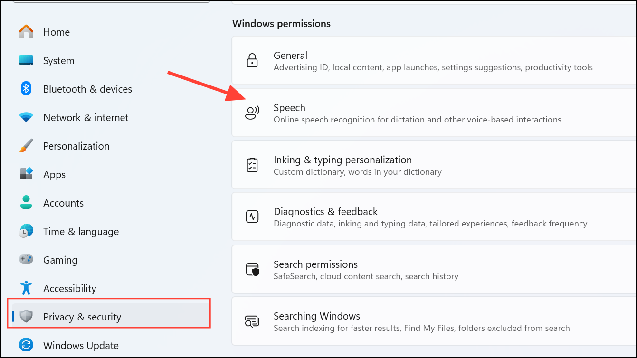Click the Searching Windows magnifier icon
The image size is (637, 358).
click(252, 321)
